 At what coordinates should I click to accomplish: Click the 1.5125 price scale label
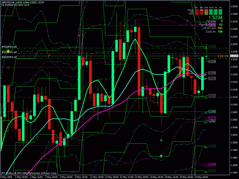click(x=234, y=97)
